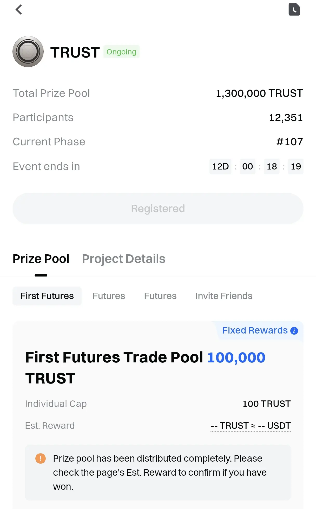Screen dimensions: 316x509
Task: Tap the green Ongoing status badge
Action: click(121, 52)
